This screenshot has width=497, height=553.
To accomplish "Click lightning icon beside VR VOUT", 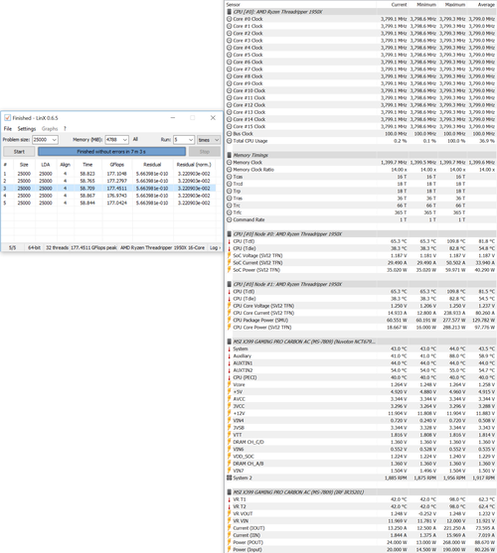I will point(229,513).
